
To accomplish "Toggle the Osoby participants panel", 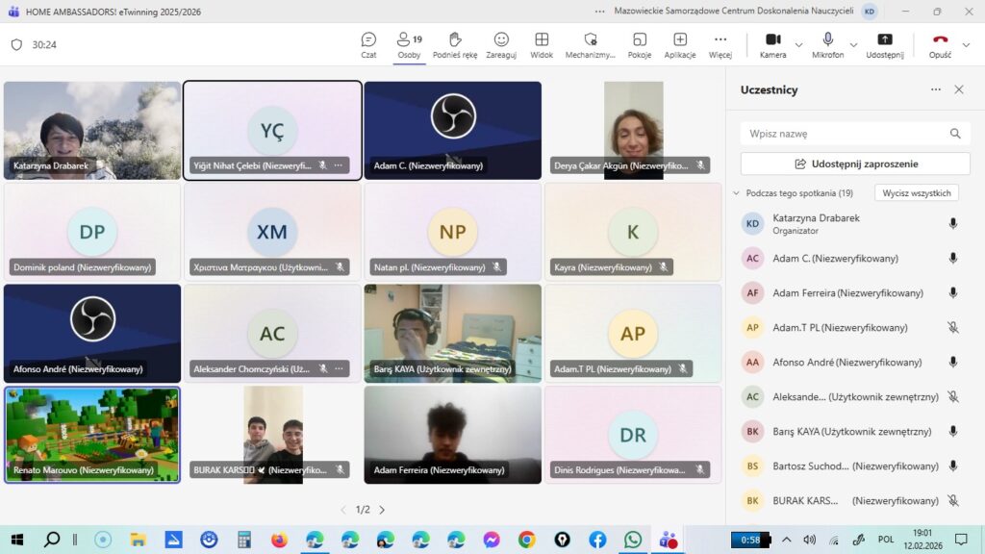I will 409,45.
